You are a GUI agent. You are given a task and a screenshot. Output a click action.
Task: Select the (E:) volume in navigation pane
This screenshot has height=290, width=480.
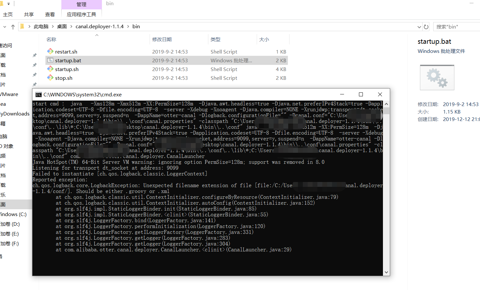point(10,234)
